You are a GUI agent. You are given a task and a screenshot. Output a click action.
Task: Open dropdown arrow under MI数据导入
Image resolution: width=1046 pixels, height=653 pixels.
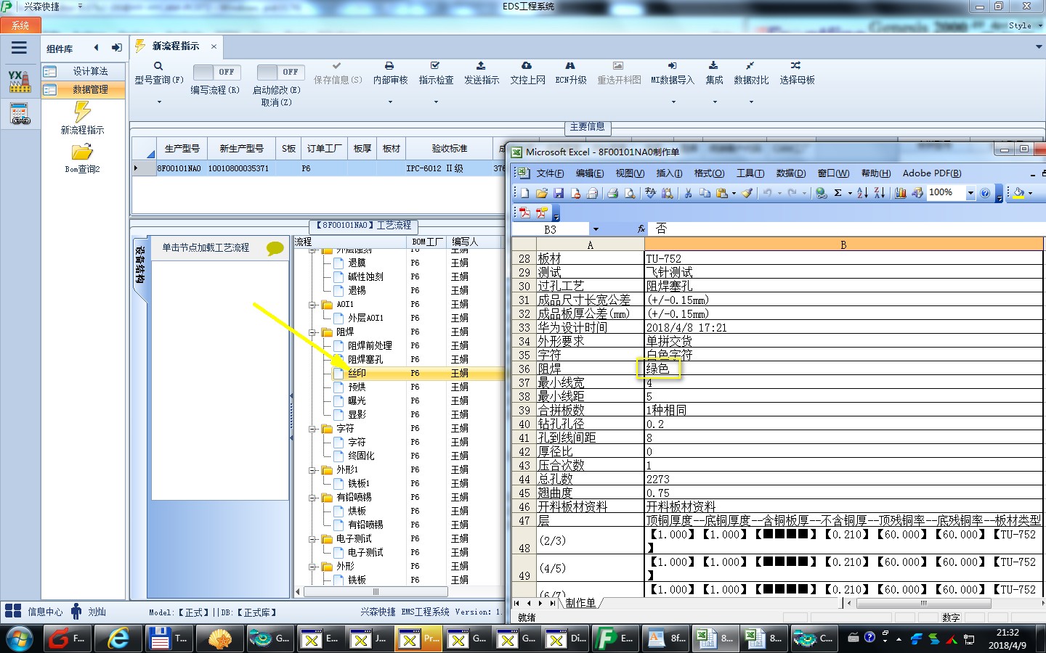[673, 102]
